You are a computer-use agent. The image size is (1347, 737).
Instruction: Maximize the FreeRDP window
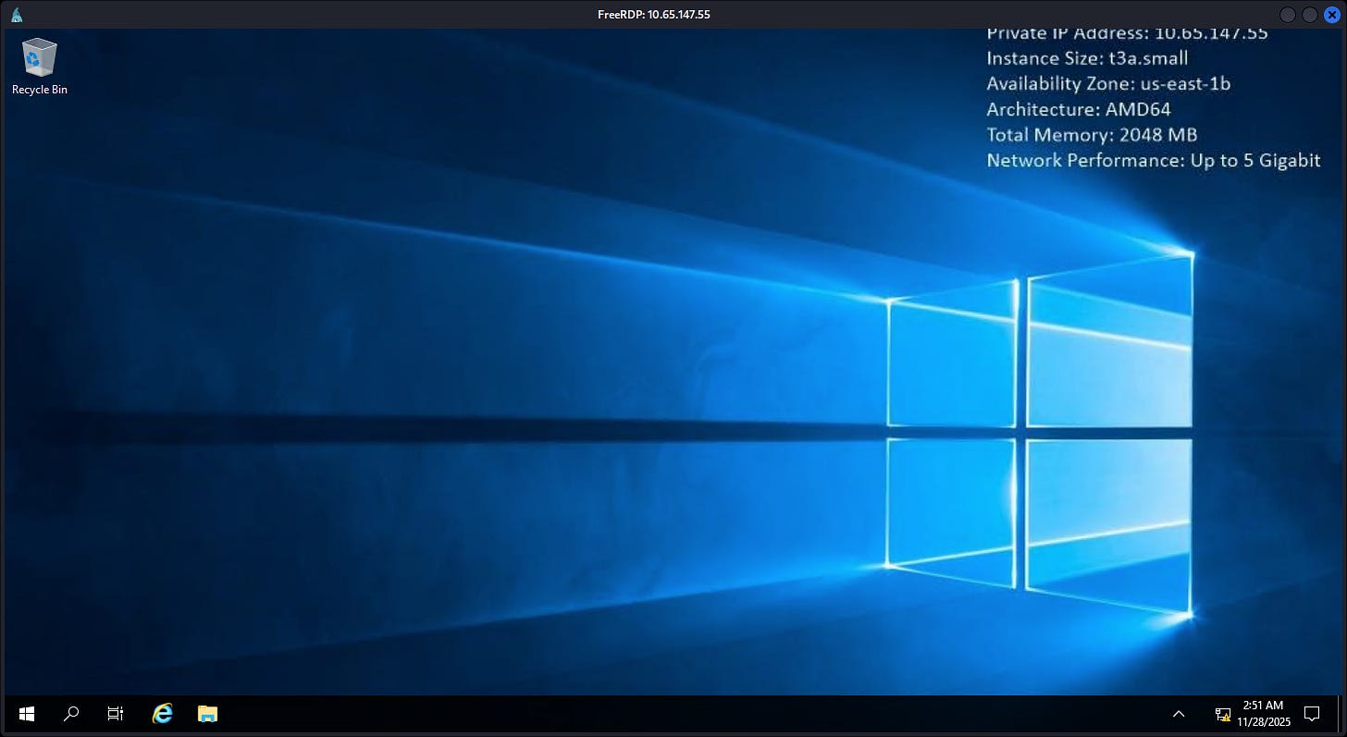1309,15
